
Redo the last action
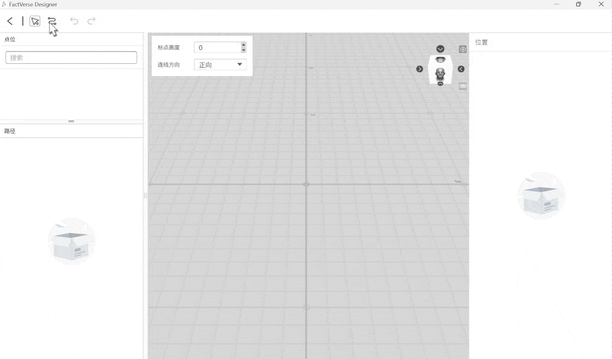pyautogui.click(x=91, y=21)
